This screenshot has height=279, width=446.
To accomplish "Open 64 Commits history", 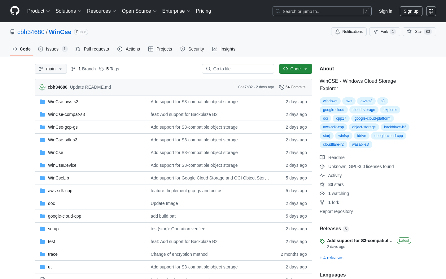I will [x=292, y=87].
